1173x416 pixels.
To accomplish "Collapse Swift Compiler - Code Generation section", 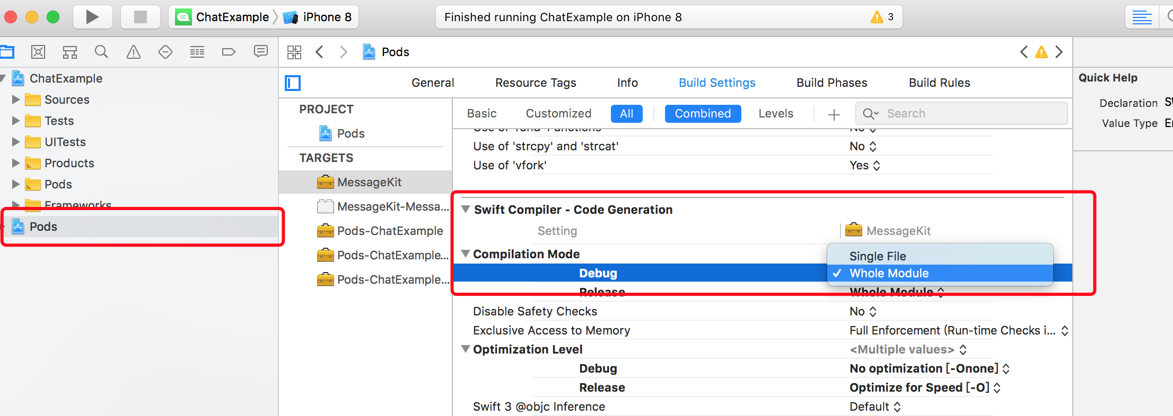I will (466, 209).
